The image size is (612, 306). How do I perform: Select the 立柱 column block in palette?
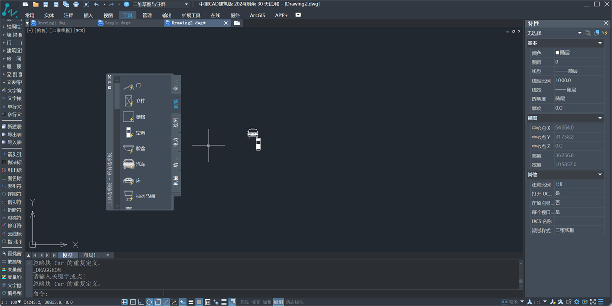click(x=135, y=101)
